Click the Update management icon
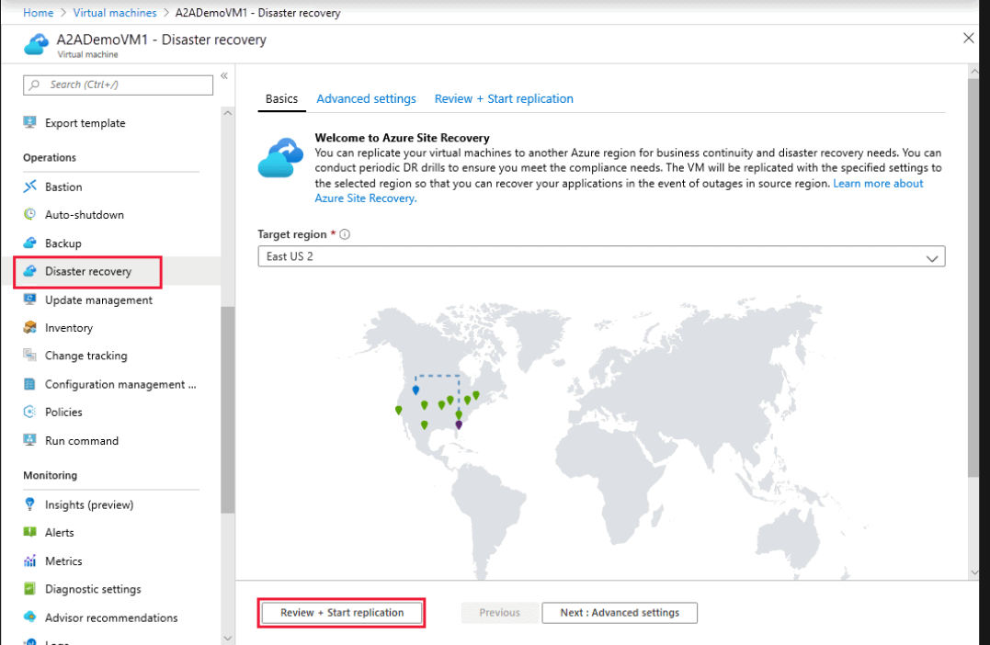Screen dimensions: 990x645 click(x=29, y=300)
